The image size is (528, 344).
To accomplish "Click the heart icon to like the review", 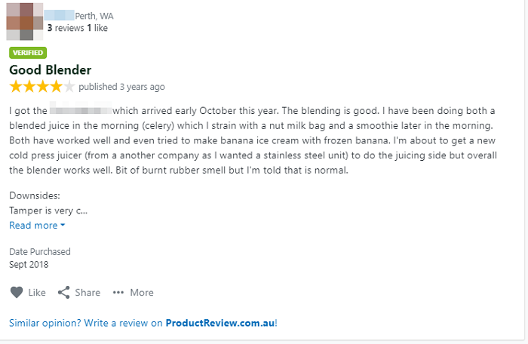I will 17,293.
